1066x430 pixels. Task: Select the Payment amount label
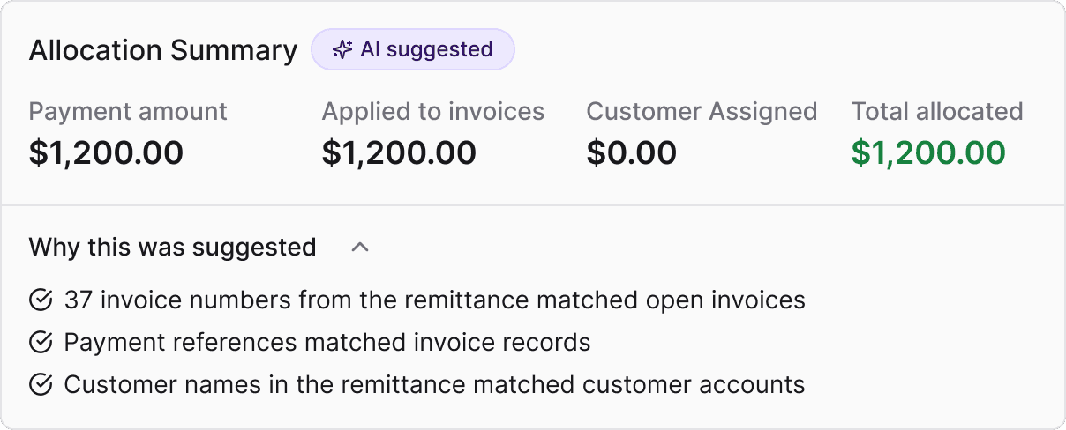(128, 112)
